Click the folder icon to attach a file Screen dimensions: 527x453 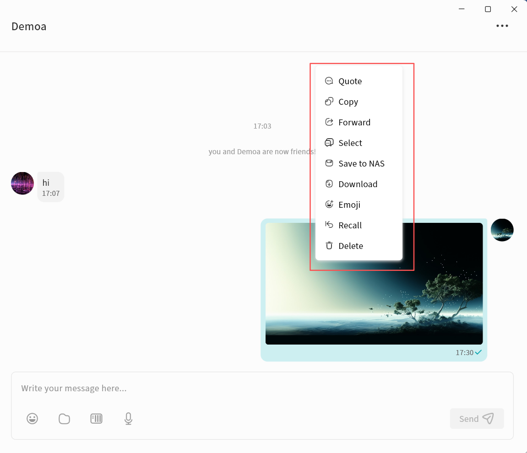tap(65, 419)
